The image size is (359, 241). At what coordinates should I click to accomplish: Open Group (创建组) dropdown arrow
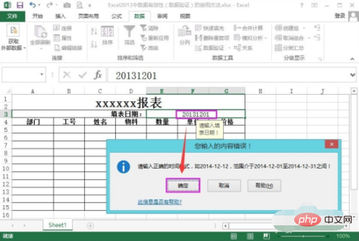click(x=304, y=28)
